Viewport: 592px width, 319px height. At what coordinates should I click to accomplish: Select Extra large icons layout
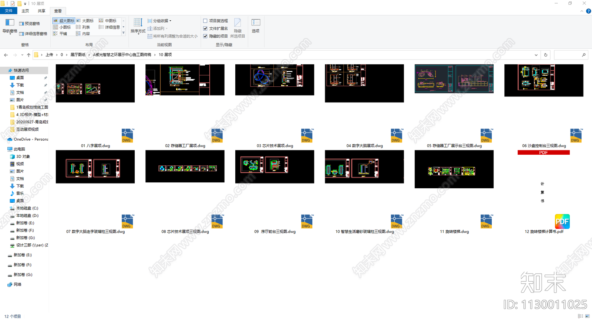point(64,21)
